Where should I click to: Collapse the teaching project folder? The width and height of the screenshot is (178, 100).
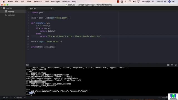1,8
